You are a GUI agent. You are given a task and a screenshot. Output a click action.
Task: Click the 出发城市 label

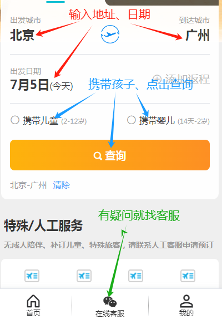coord(26,20)
